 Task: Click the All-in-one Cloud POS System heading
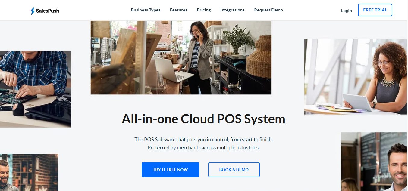click(203, 119)
